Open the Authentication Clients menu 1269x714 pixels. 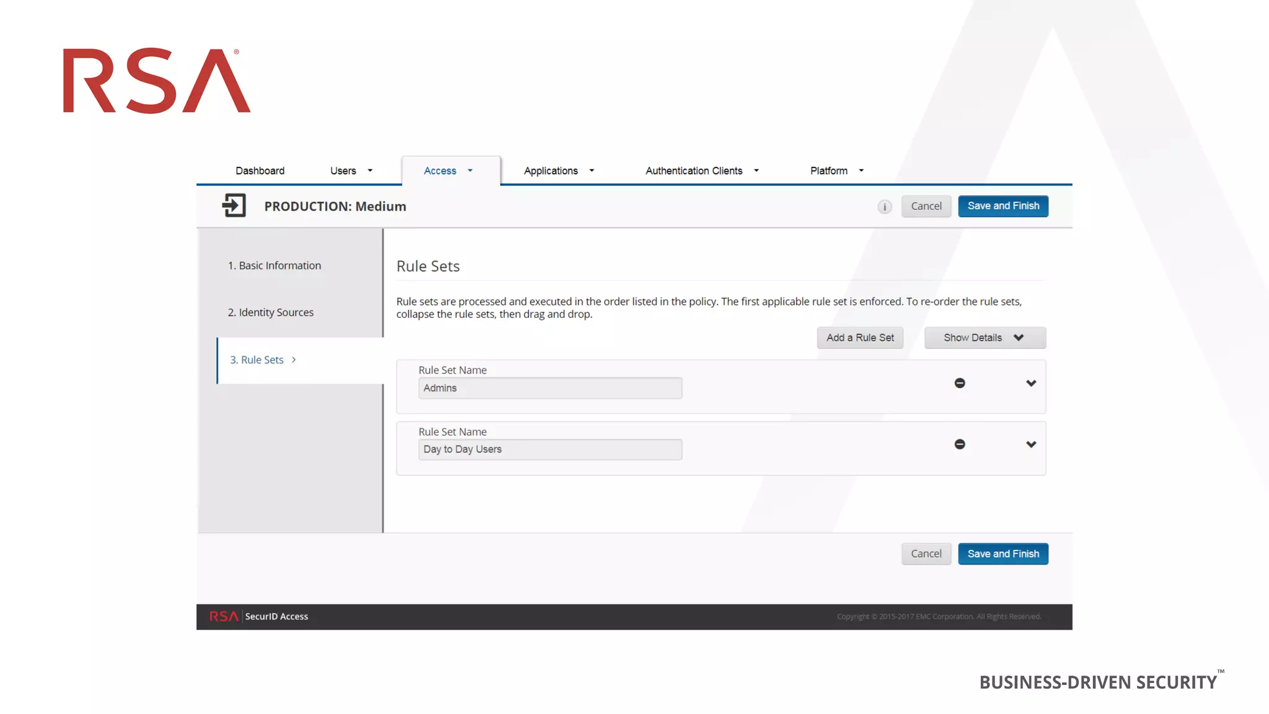coord(702,170)
